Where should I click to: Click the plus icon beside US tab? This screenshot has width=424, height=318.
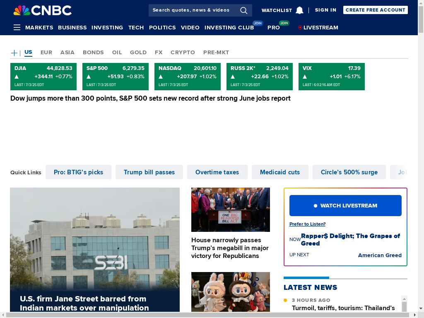pyautogui.click(x=14, y=53)
